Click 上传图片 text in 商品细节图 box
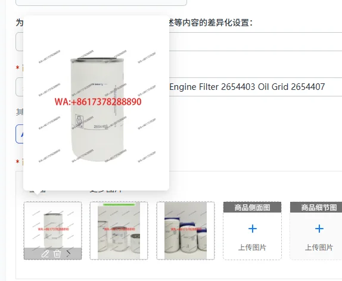The width and height of the screenshot is (342, 281). tap(319, 248)
